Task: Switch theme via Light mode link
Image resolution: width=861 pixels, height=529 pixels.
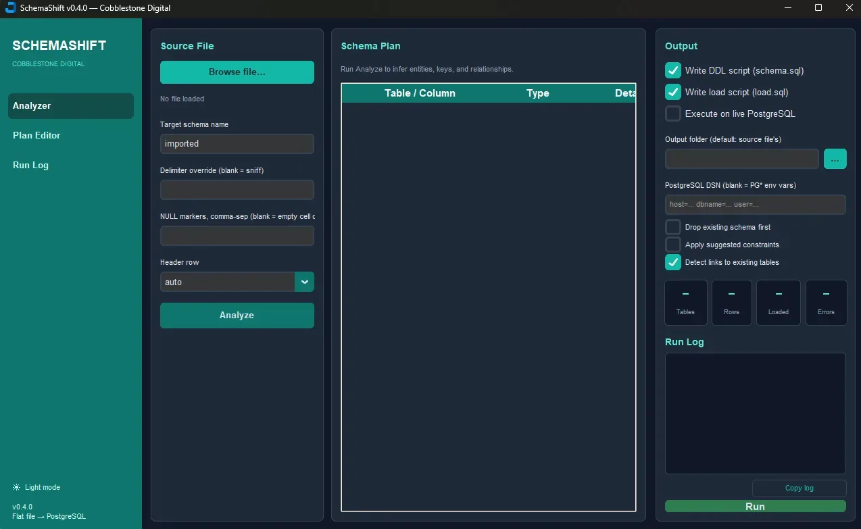Action: click(x=43, y=487)
